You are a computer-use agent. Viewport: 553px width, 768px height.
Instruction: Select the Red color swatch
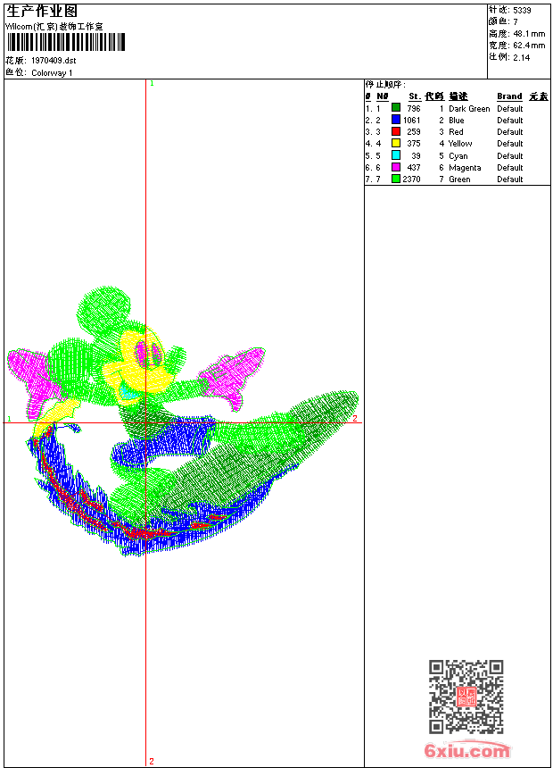pyautogui.click(x=396, y=130)
